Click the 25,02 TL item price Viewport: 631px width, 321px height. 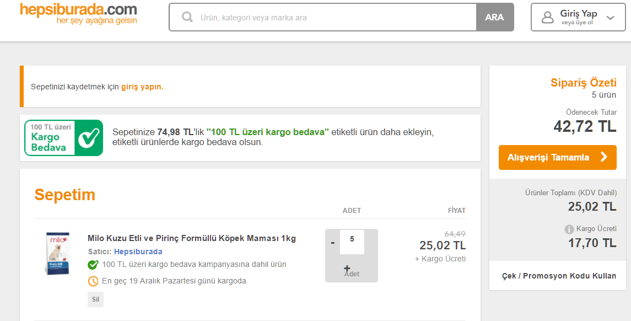443,245
